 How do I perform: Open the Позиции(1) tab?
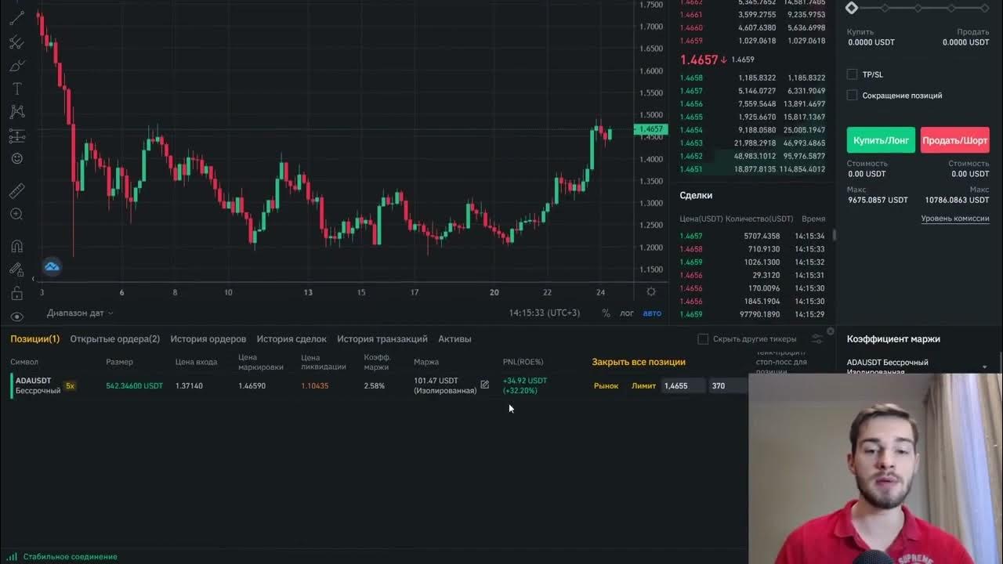pyautogui.click(x=34, y=339)
